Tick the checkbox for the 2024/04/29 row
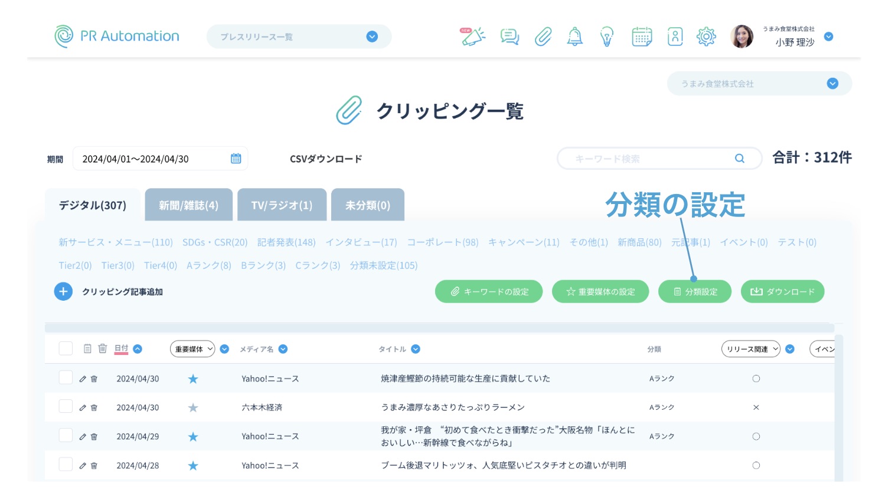The height and width of the screenshot is (500, 895). (x=66, y=436)
